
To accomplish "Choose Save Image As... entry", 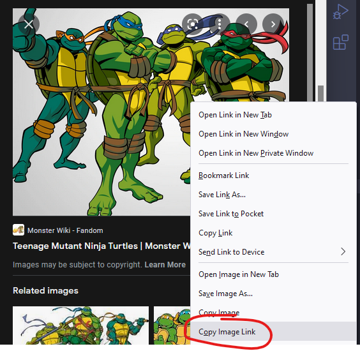I will [x=273, y=294].
